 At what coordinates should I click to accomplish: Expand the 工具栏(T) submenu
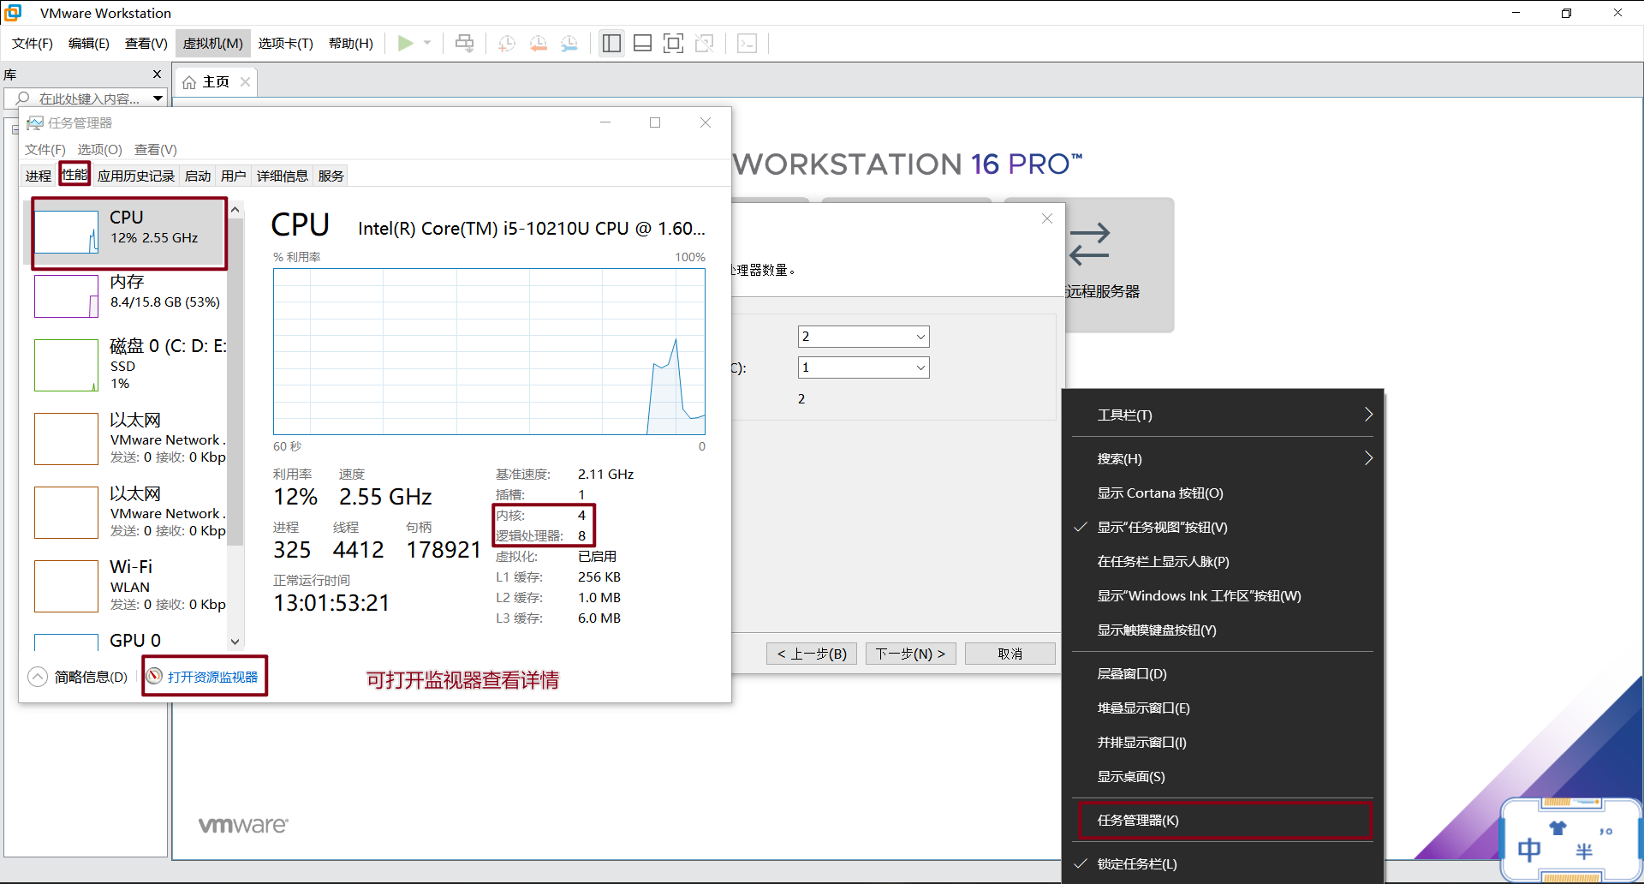click(x=1223, y=415)
